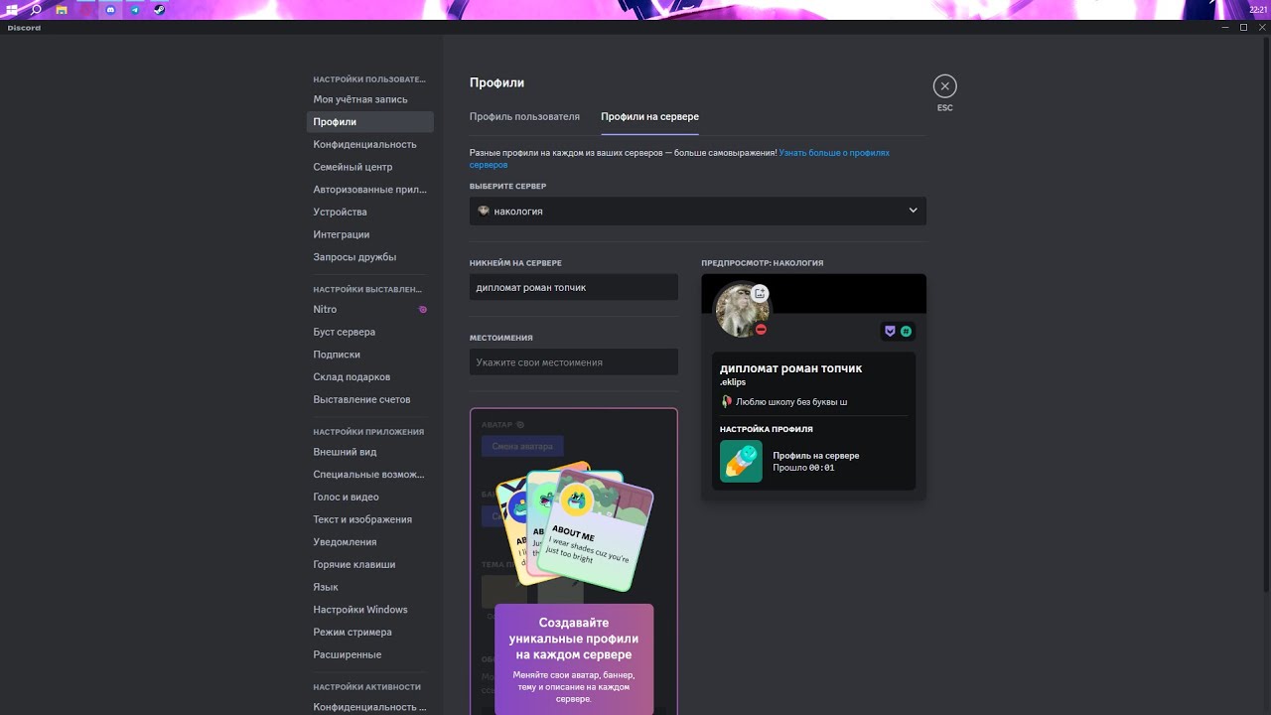Open Режим стримера settings
Viewport: 1271px width, 715px height.
(369, 632)
